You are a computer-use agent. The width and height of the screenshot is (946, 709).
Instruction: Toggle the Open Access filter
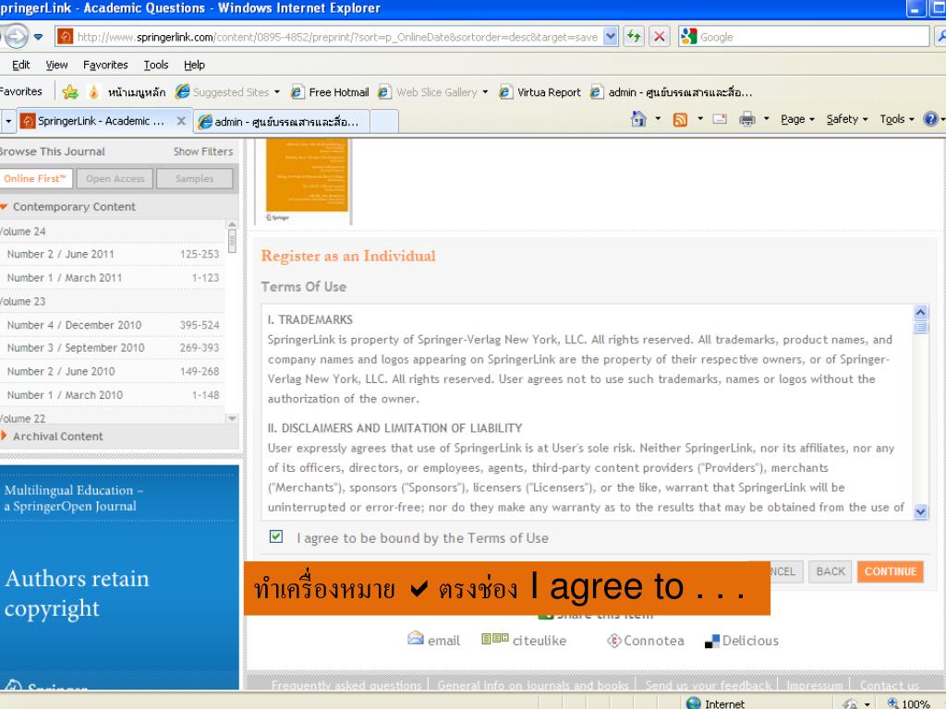coord(115,178)
